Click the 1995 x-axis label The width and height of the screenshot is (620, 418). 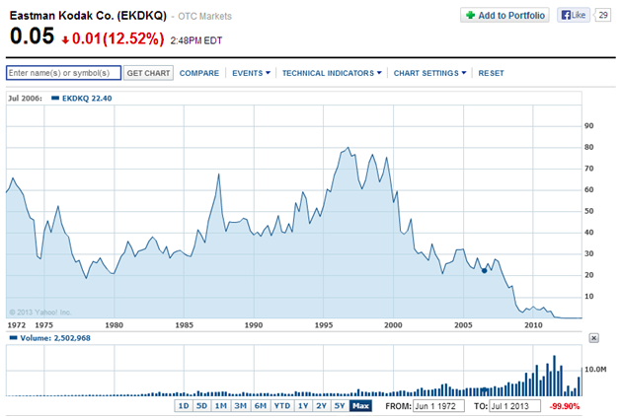tap(324, 325)
